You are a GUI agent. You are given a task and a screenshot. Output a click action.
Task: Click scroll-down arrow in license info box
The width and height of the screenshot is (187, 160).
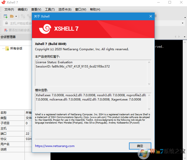point(149,84)
